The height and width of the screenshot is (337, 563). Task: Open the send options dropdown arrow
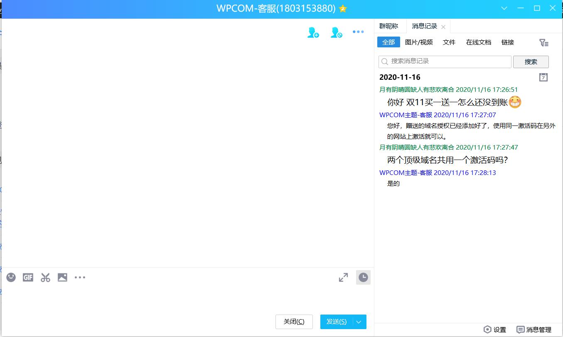click(x=359, y=322)
